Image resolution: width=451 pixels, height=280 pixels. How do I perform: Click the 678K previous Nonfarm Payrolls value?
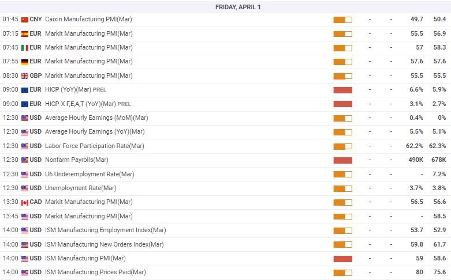(x=439, y=160)
